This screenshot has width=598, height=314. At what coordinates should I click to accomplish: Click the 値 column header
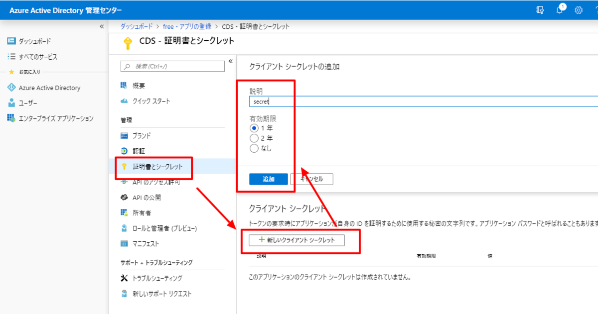[490, 256]
